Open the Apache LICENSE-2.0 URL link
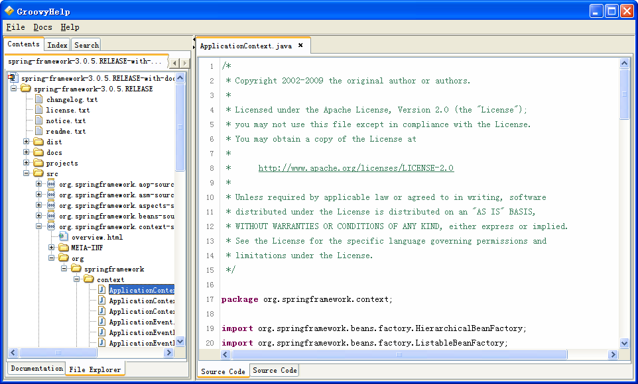638x384 pixels. (355, 168)
